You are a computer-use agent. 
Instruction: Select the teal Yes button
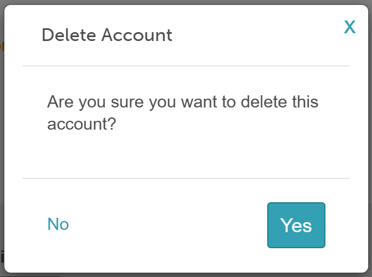click(x=296, y=225)
